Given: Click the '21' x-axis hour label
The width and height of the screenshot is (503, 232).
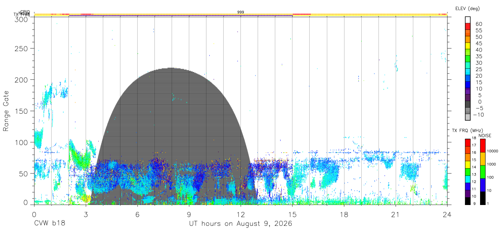Looking at the screenshot, I should coord(396,214).
